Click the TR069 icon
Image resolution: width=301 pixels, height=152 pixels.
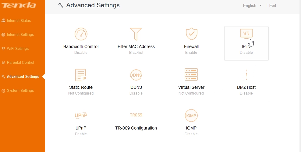pos(136,115)
